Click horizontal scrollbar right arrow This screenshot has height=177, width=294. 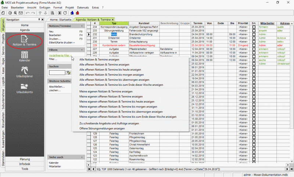(x=288, y=165)
